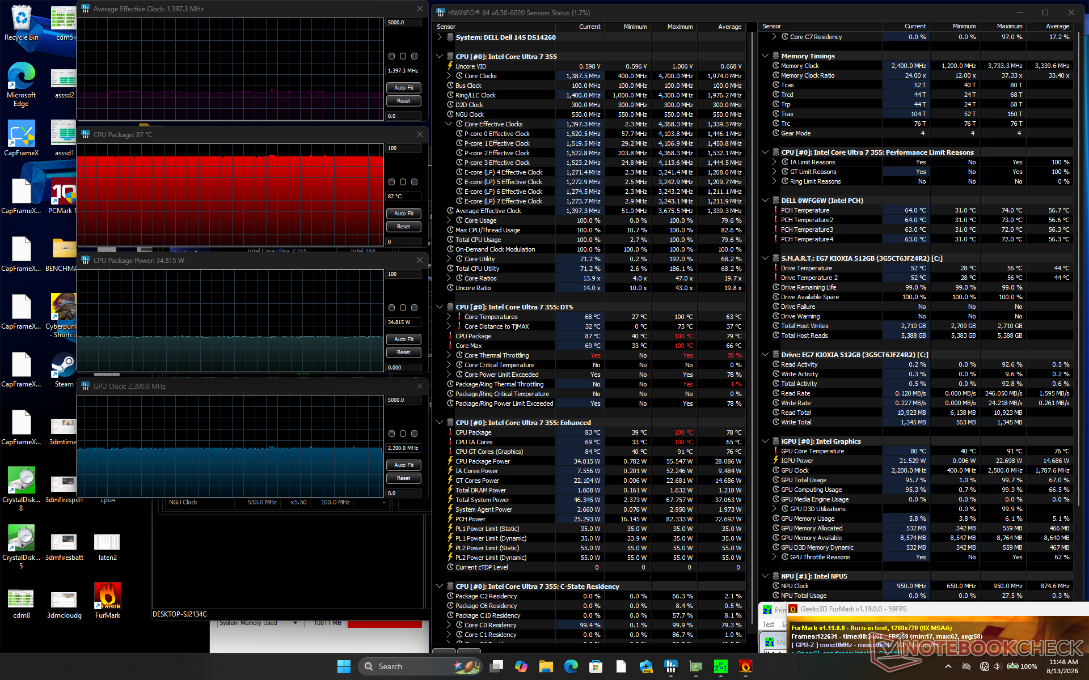Click Auto Fit in Average Effective Clock graph
This screenshot has width=1089, height=680.
[x=404, y=88]
